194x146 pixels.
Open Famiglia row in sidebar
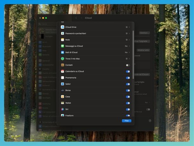tap(47, 36)
